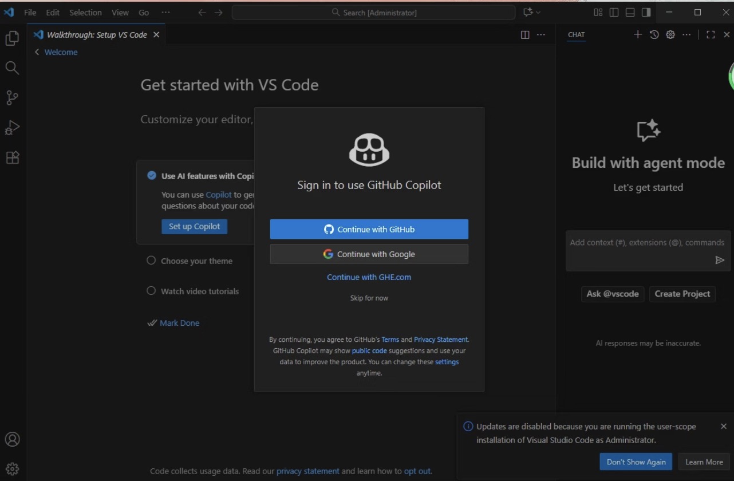Viewport: 734px width, 481px height.
Task: Open editor More Actions ellipsis
Action: click(x=541, y=35)
